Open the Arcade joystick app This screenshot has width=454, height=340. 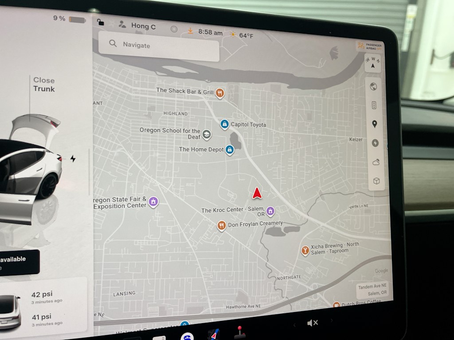pyautogui.click(x=239, y=332)
